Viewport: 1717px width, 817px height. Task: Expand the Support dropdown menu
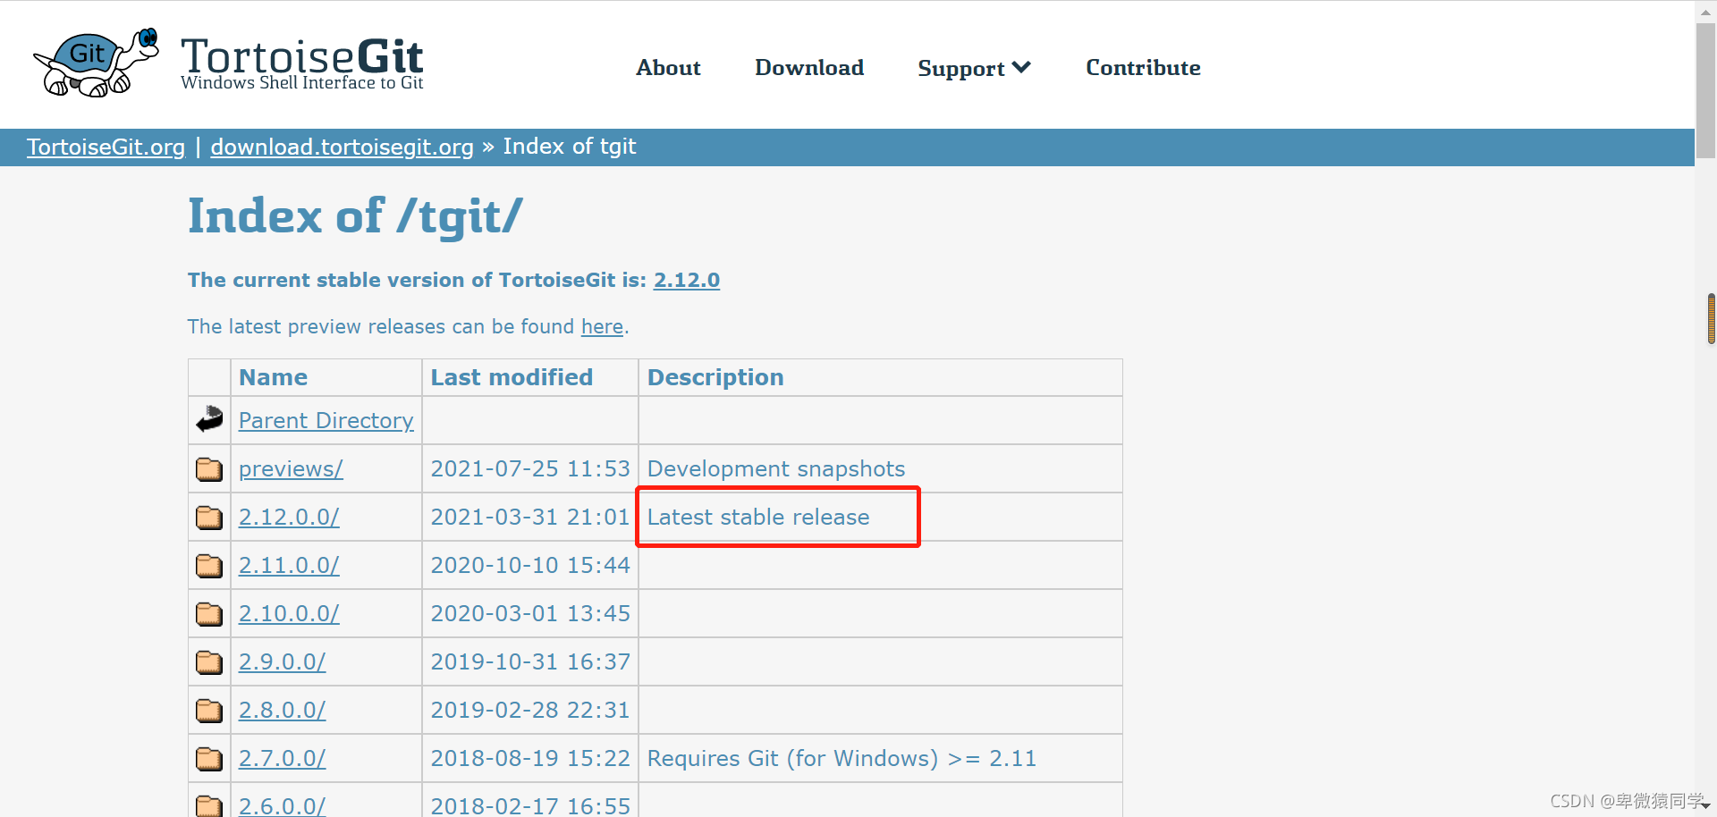tap(974, 68)
